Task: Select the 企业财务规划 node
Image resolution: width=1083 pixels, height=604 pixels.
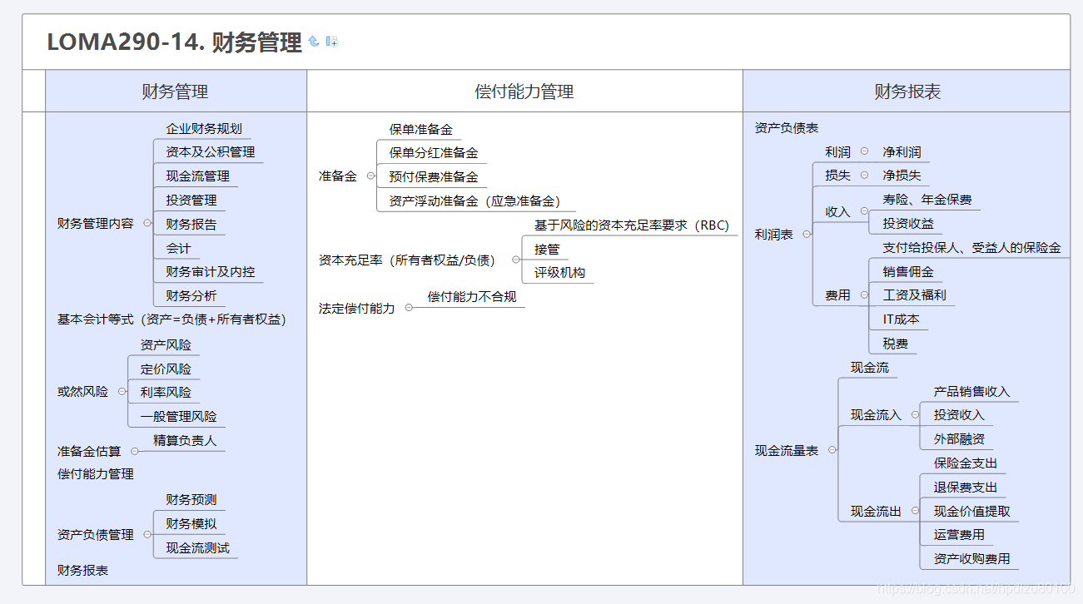Action: tap(204, 129)
